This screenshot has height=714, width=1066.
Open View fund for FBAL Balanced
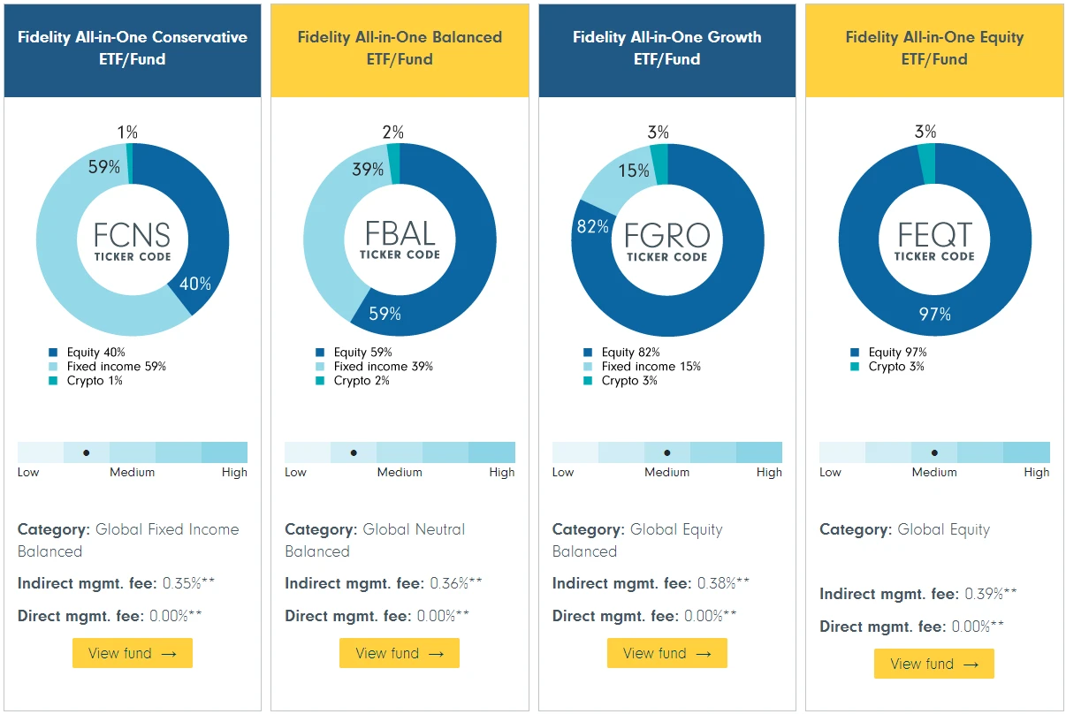coord(400,653)
